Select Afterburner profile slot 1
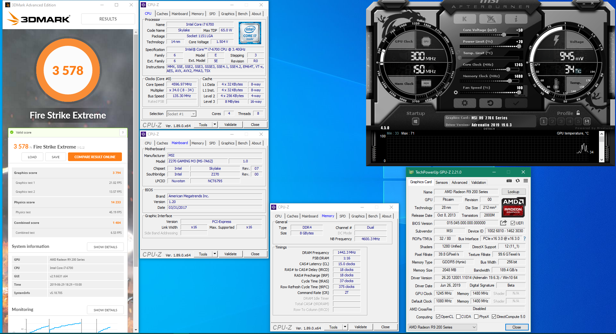The height and width of the screenshot is (334, 616). click(x=543, y=121)
